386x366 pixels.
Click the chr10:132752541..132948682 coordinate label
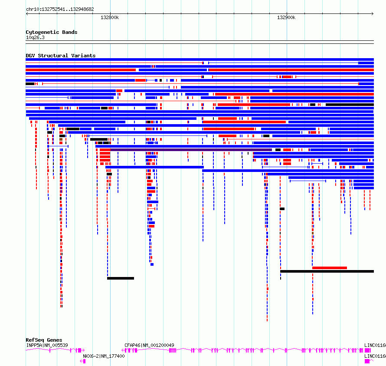(60, 9)
